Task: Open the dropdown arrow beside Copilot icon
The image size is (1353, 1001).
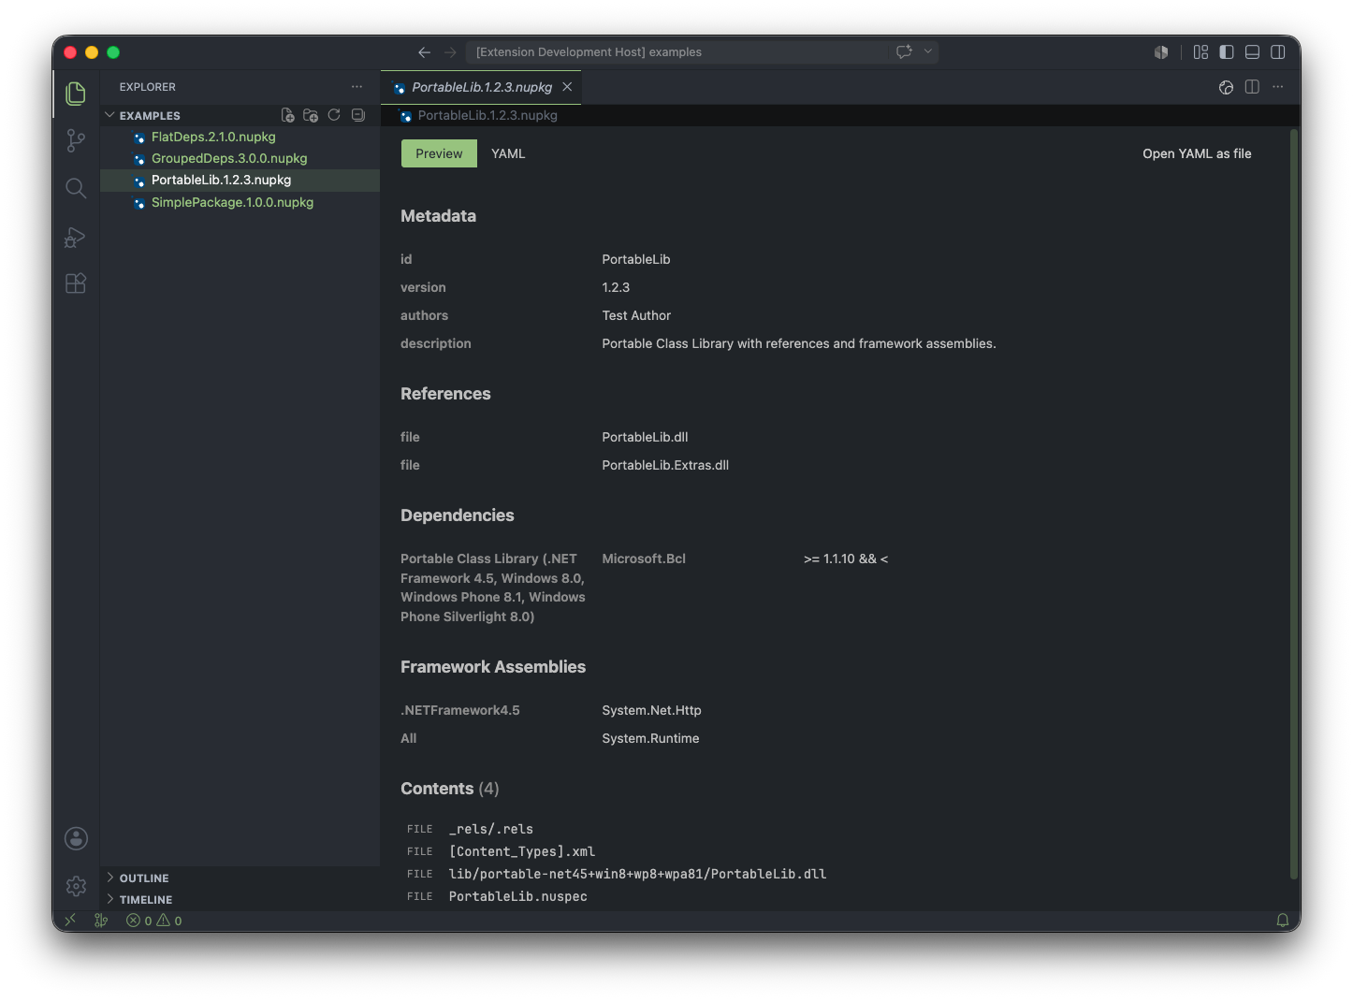Action: click(928, 52)
